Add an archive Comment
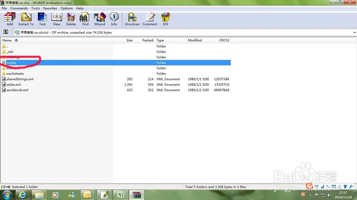The width and height of the screenshot is (357, 200). (150, 19)
